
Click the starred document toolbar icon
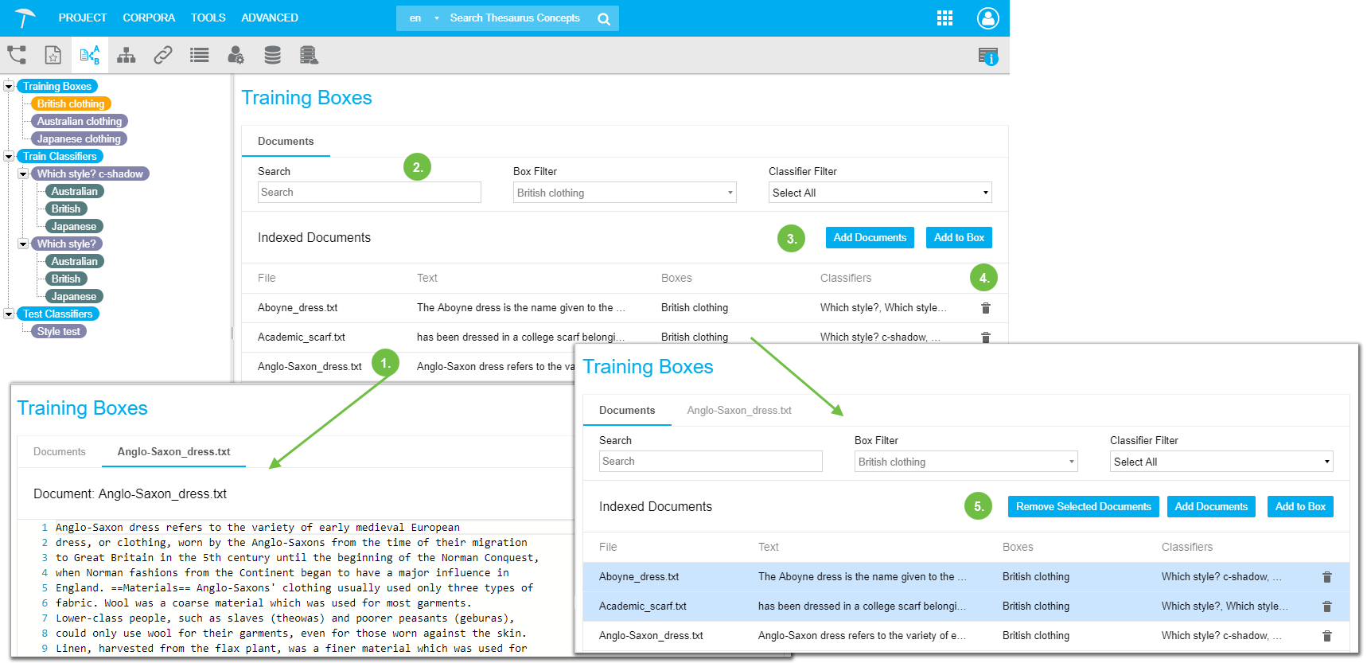pos(53,55)
